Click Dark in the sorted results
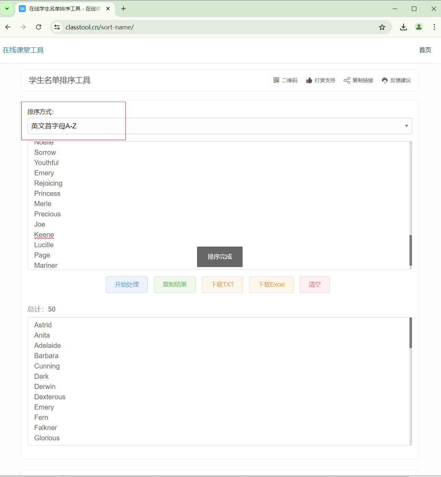 pyautogui.click(x=41, y=376)
